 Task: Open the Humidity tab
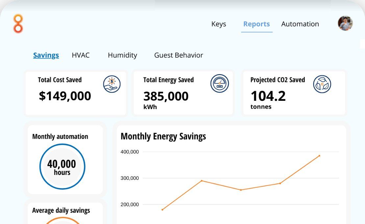pyautogui.click(x=122, y=55)
